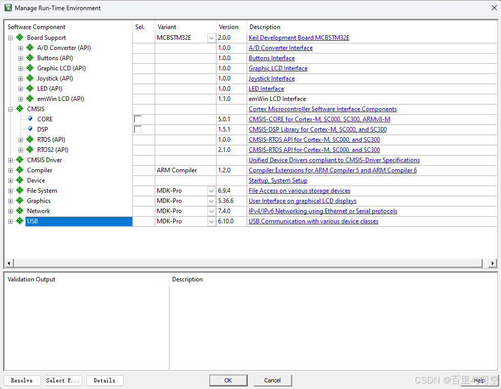501x389 pixels.
Task: Click the green diamond icon for File System
Action: click(x=20, y=190)
